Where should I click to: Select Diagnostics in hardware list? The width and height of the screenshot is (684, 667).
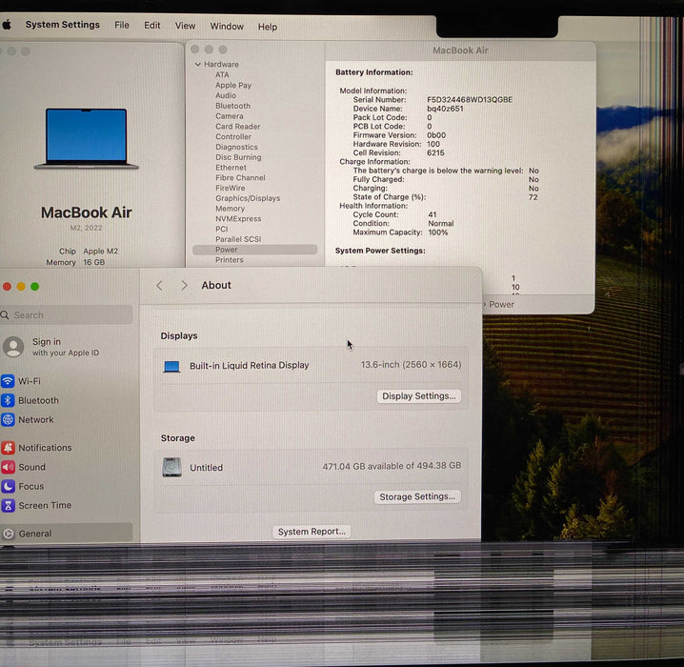[x=236, y=147]
